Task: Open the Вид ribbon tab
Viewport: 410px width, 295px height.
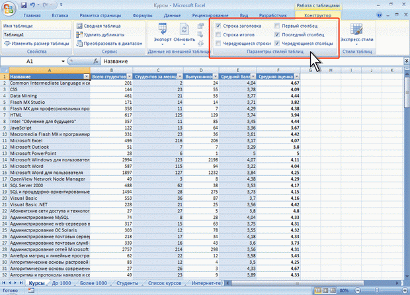Action: pyautogui.click(x=244, y=15)
